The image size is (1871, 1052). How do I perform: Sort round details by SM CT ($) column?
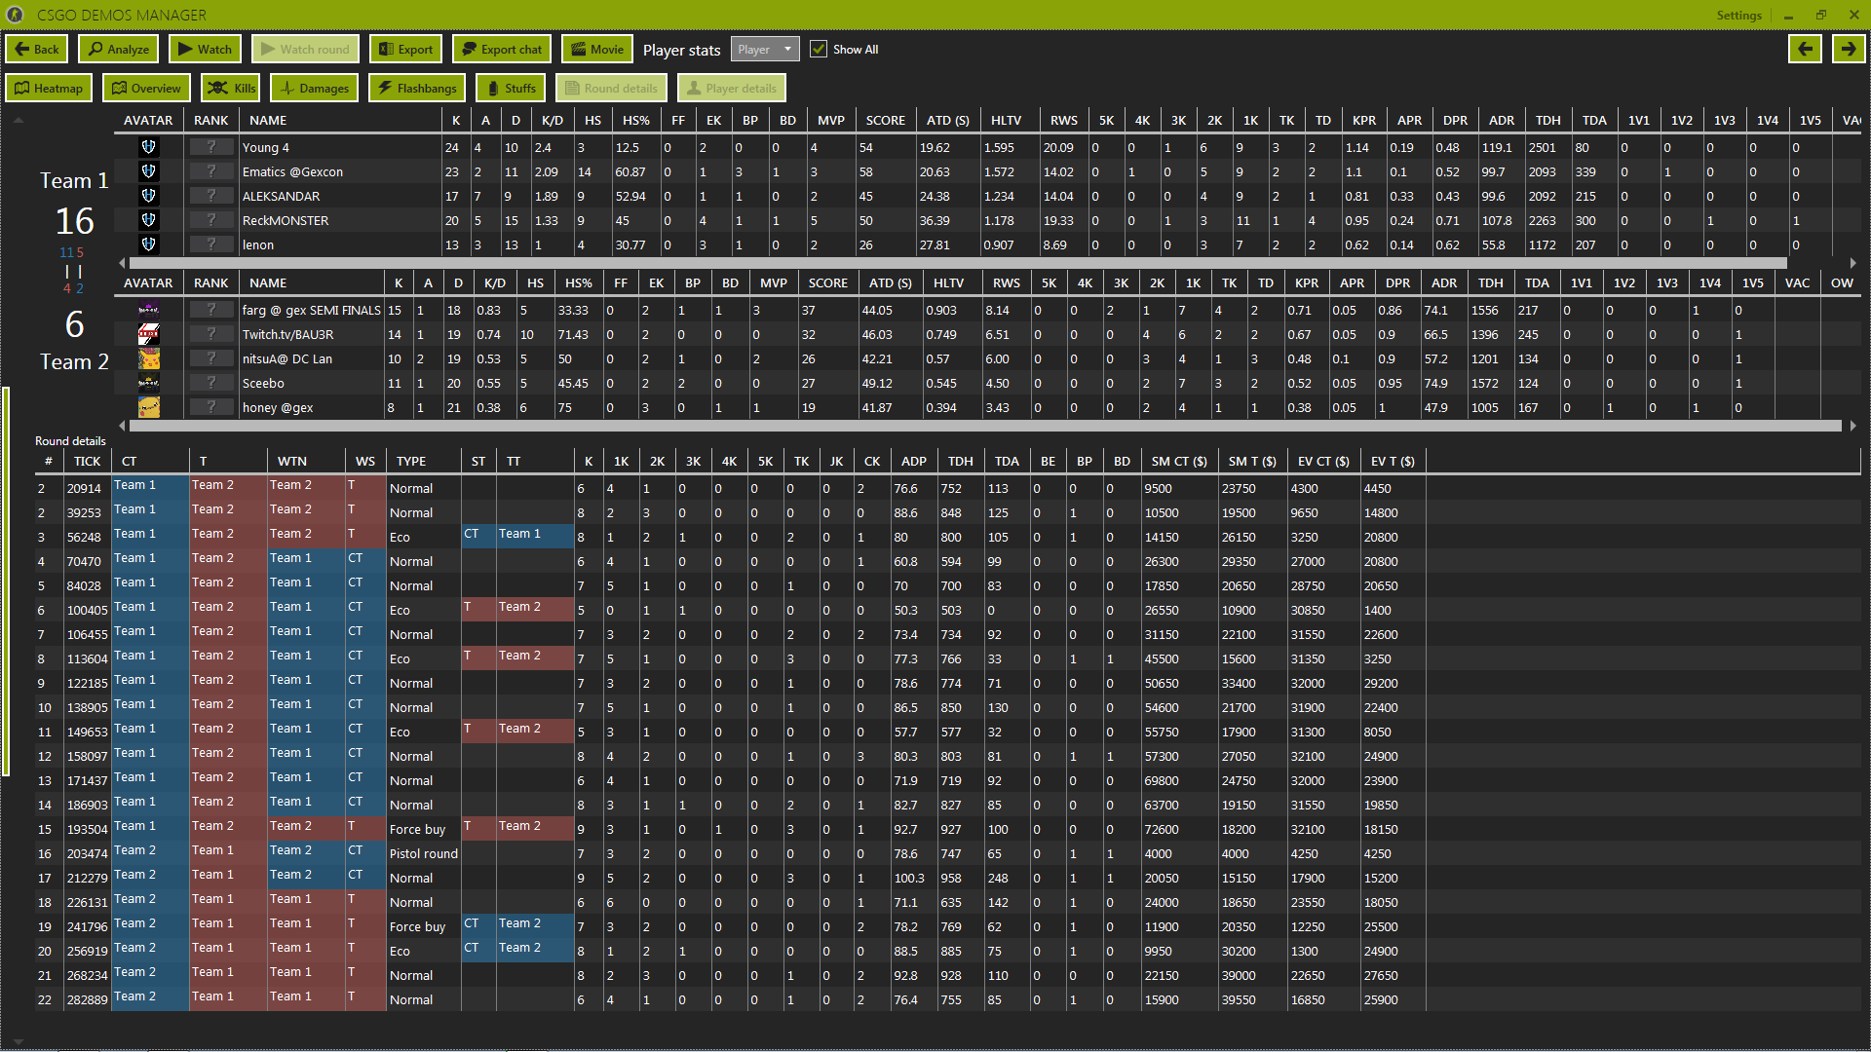coord(1178,462)
